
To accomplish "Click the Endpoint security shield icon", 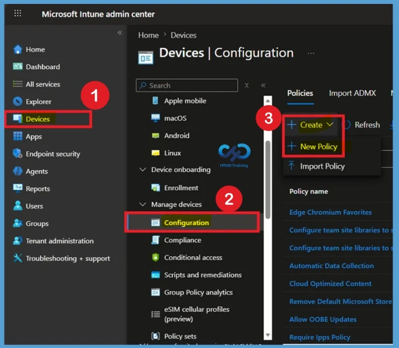I will (18, 153).
